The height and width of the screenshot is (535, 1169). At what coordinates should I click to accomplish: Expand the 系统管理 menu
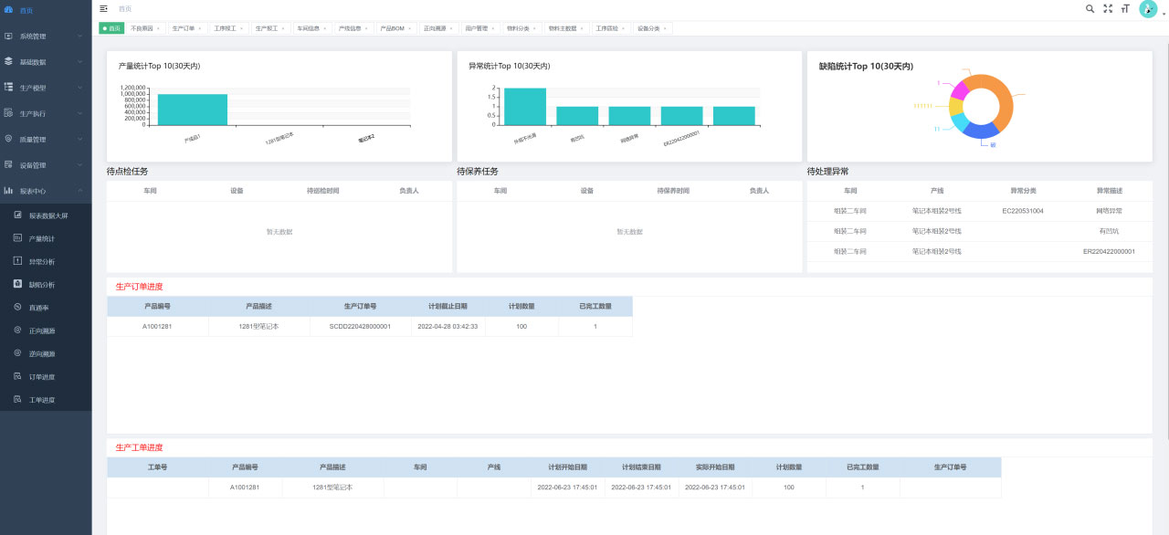[x=46, y=37]
